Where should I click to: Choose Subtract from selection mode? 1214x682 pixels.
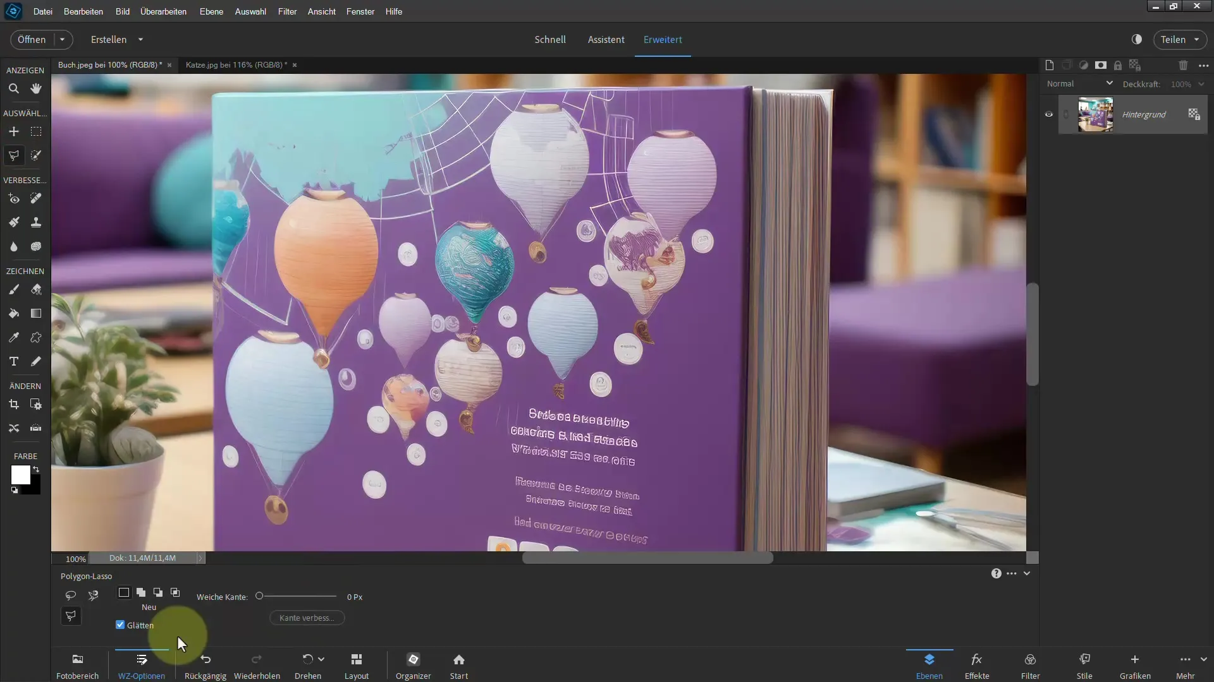coord(158,592)
